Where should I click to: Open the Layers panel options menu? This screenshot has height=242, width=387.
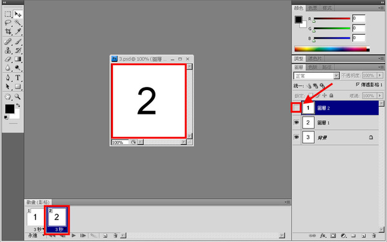pyautogui.click(x=381, y=67)
